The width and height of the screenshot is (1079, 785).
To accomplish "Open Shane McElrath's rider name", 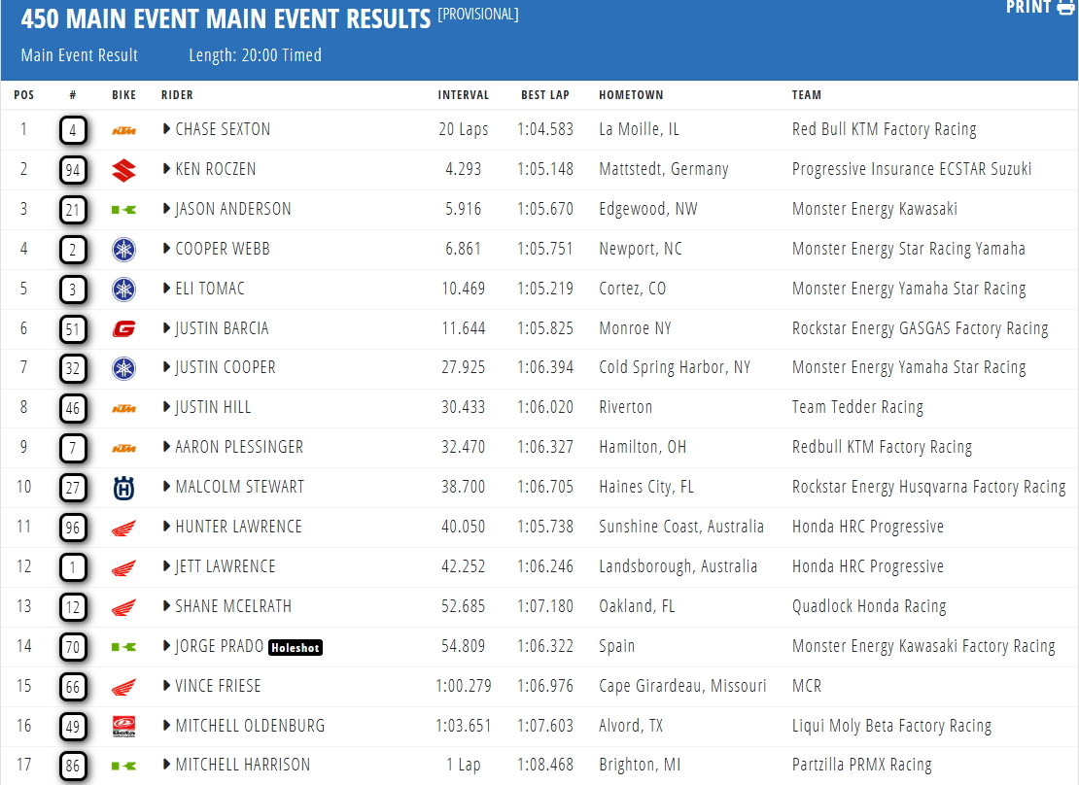I will coord(233,606).
